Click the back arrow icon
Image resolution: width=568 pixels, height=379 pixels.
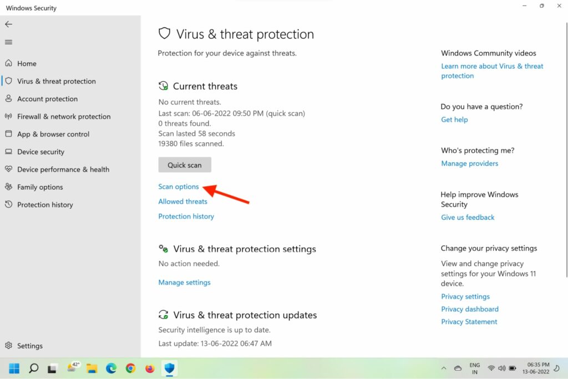pyautogui.click(x=8, y=24)
